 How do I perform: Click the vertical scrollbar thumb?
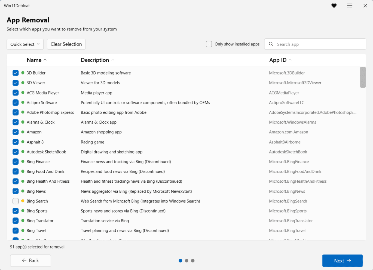pos(363,77)
